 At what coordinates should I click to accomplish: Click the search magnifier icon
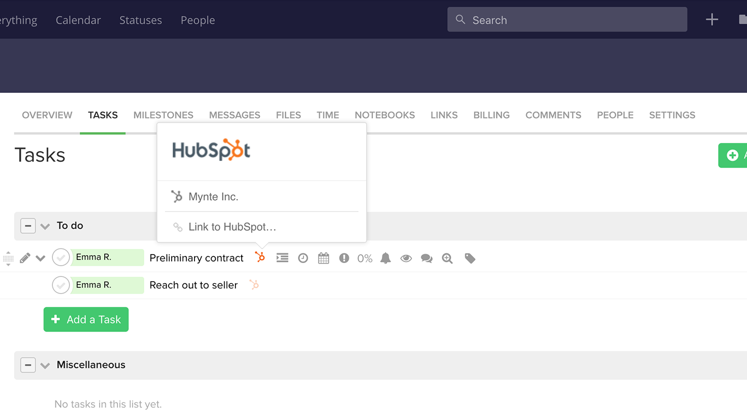click(x=460, y=19)
